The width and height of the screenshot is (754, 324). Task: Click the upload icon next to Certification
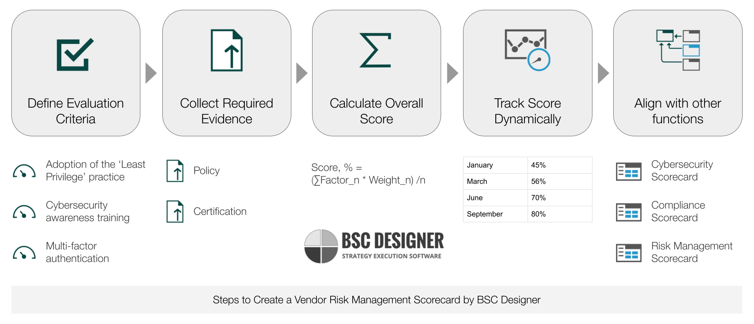tap(175, 212)
